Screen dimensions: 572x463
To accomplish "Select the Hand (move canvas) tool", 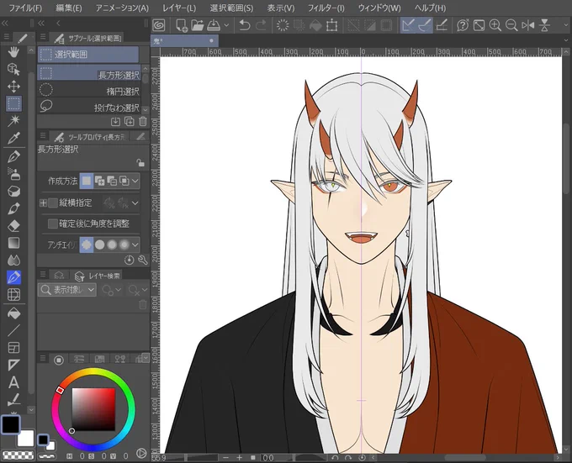I will pos(13,52).
